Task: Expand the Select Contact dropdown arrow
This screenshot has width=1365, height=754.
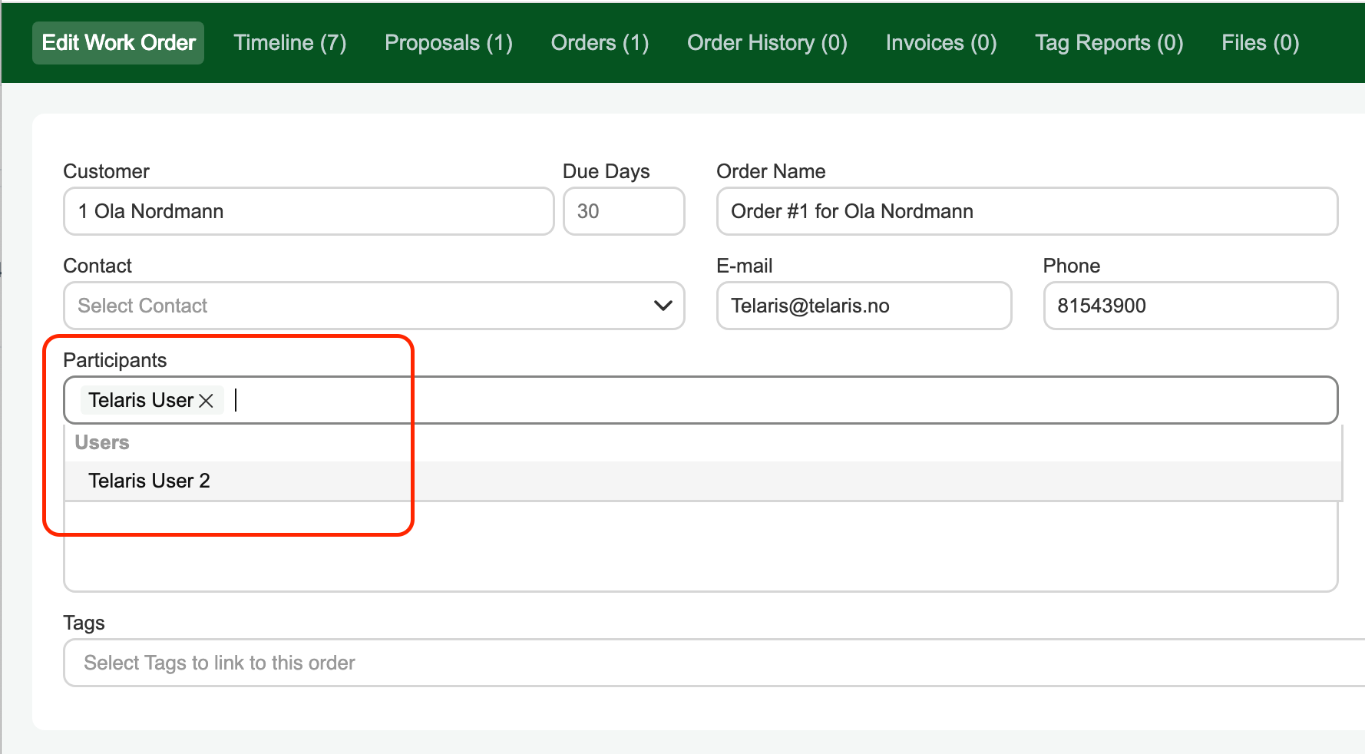Action: [x=663, y=306]
